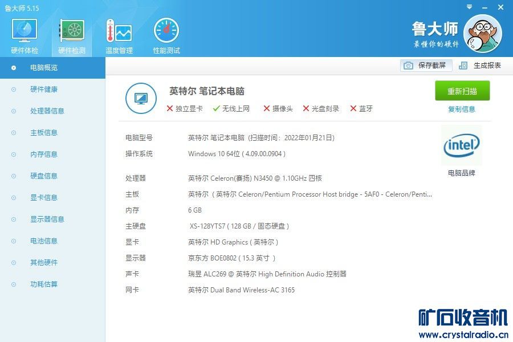Click the 瑞昱 ALC269 sound card value
Viewport: 513px width, 342px height.
(x=267, y=274)
